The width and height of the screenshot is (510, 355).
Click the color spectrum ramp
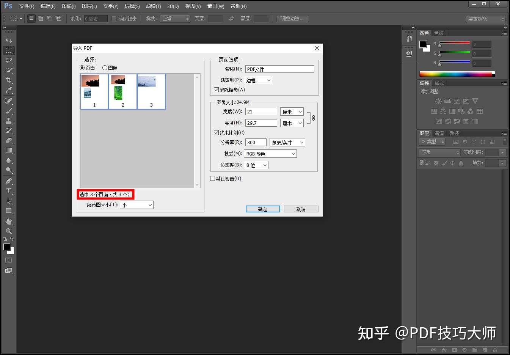pyautogui.click(x=455, y=74)
